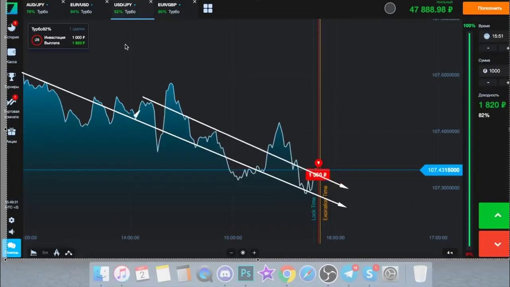The image size is (510, 287).
Task: Open iTunes from the Dock
Action: pos(122,274)
